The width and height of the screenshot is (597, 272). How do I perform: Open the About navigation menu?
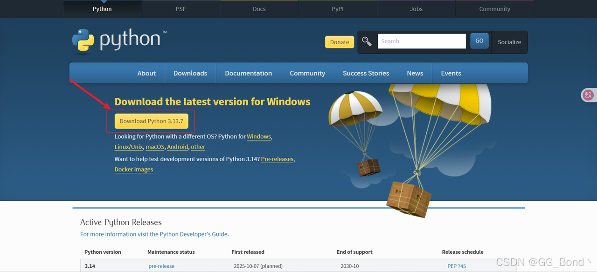point(146,73)
